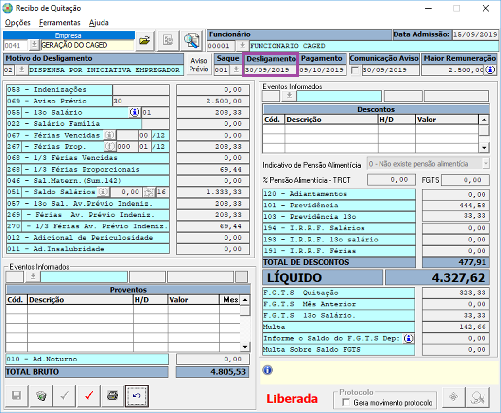Viewport: 501px width, 413px height.
Task: Click the icon in Férias Prop. row
Action: 110,146
